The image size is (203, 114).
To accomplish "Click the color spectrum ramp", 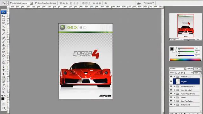I will point(185,60).
